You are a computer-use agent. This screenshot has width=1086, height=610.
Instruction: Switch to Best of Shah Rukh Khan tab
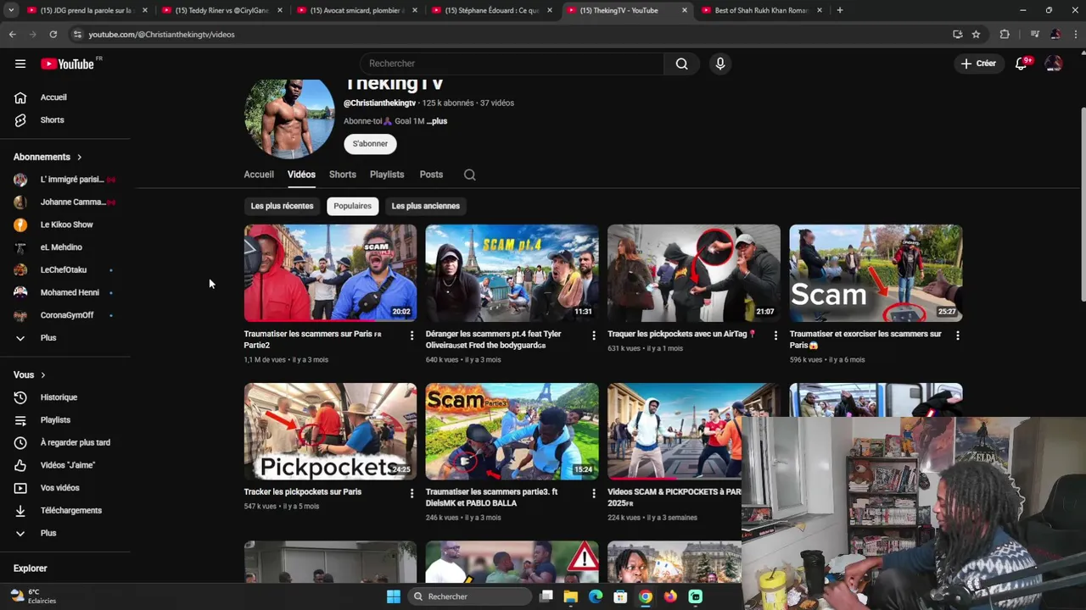tap(761, 10)
